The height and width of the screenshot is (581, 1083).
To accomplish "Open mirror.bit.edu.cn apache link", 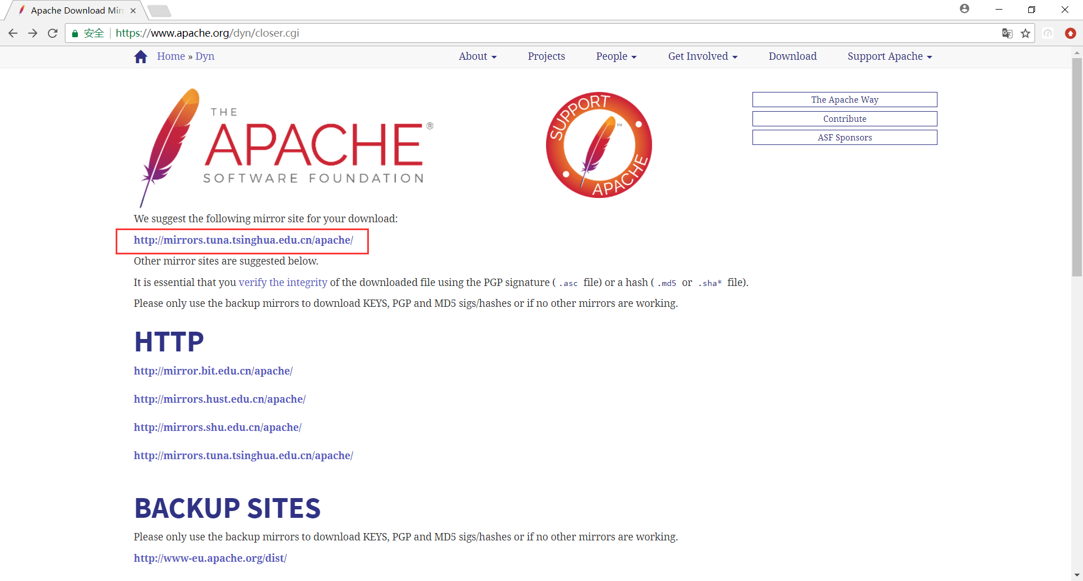I will point(213,371).
